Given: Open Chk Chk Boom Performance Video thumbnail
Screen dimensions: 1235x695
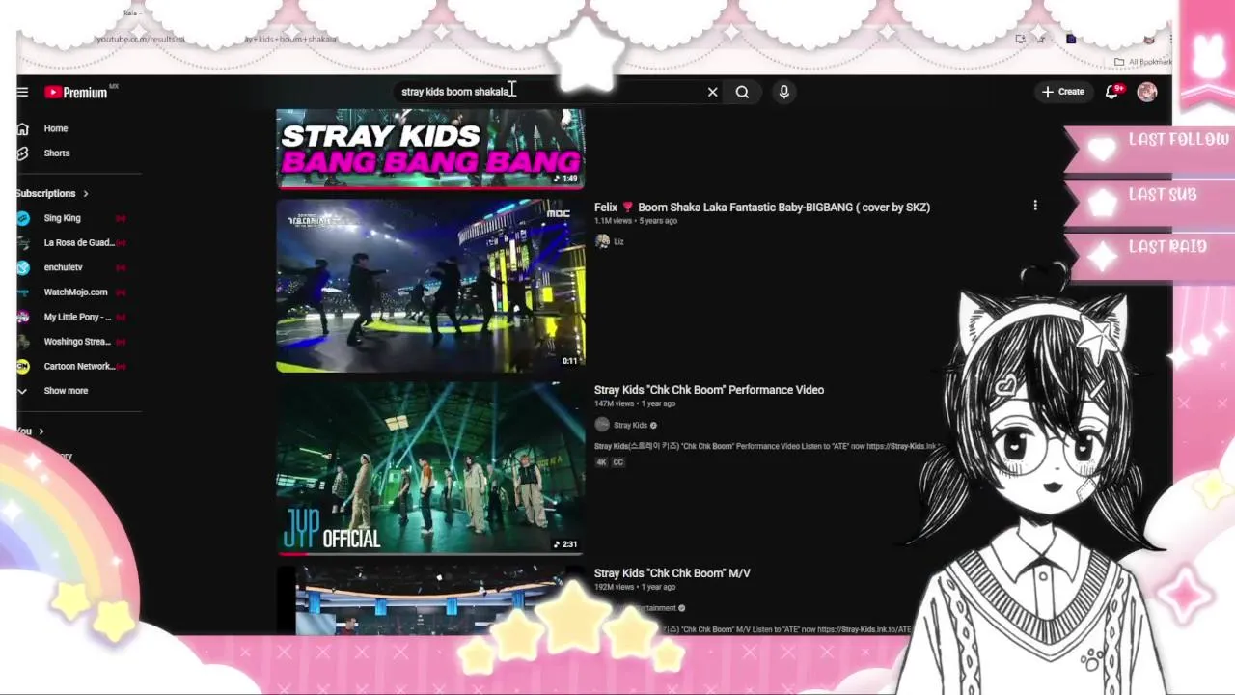Looking at the screenshot, I should [x=430, y=468].
